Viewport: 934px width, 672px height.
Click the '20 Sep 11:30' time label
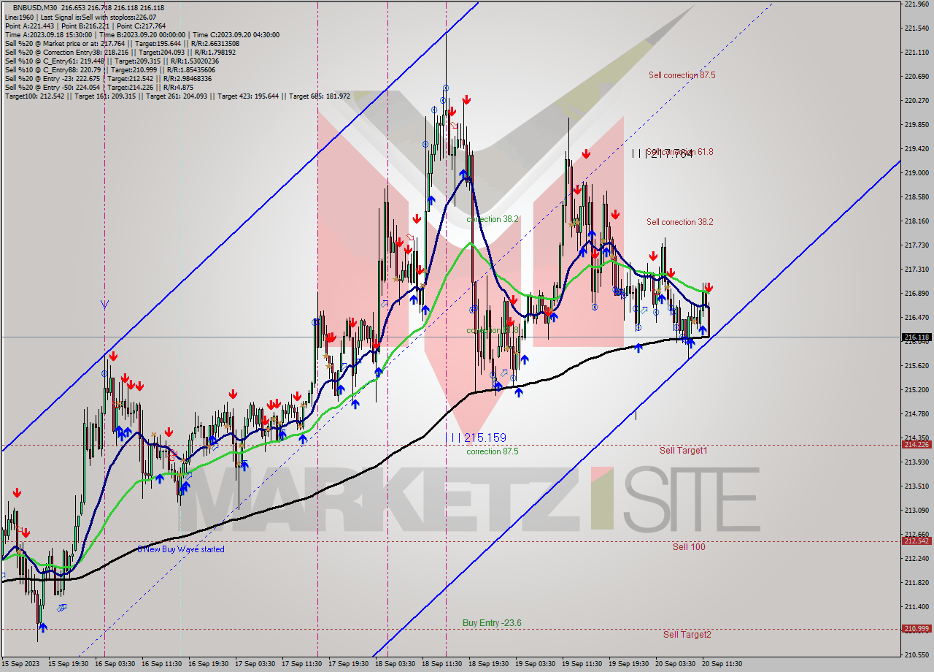pos(722,664)
